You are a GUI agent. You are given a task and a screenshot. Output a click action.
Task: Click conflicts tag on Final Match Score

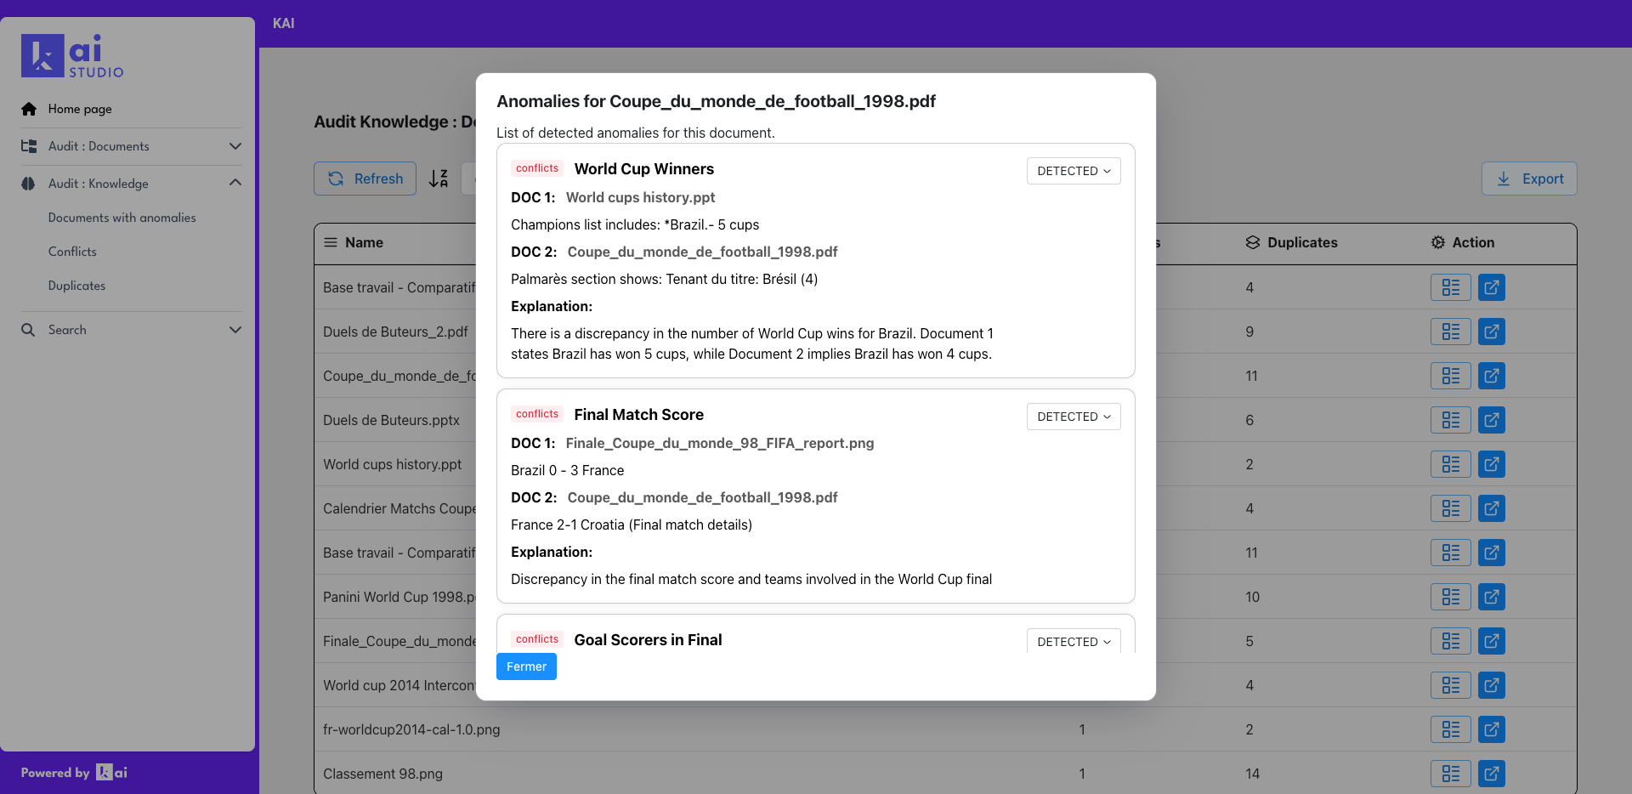pyautogui.click(x=537, y=414)
